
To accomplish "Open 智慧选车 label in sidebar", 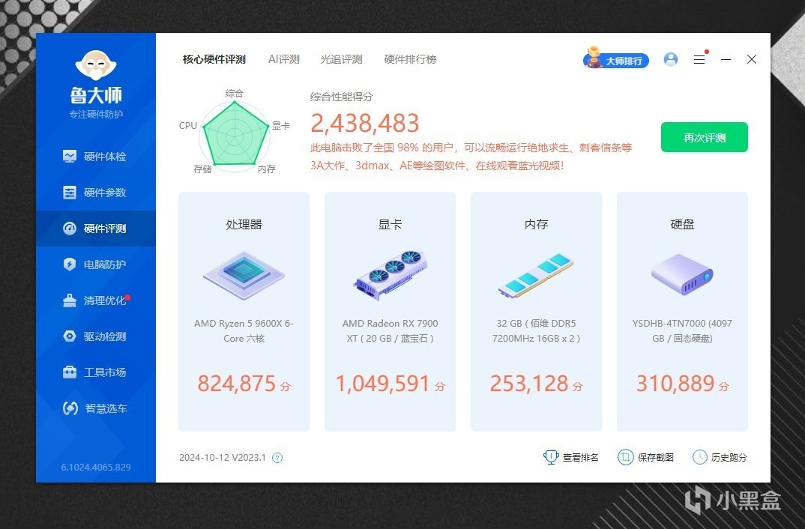I will click(x=106, y=408).
